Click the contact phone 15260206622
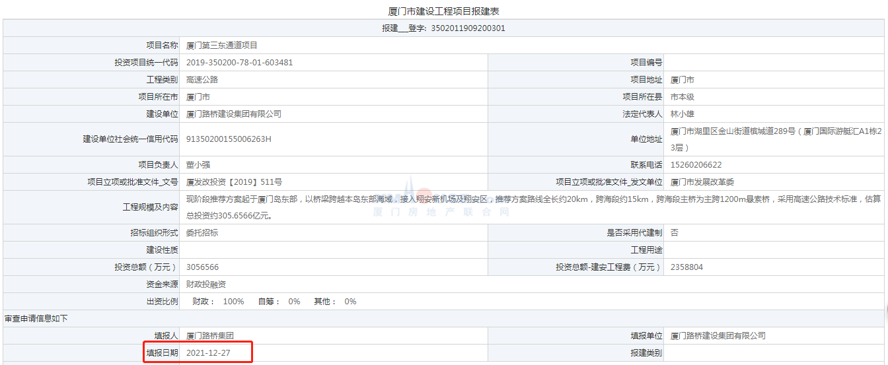 696,165
